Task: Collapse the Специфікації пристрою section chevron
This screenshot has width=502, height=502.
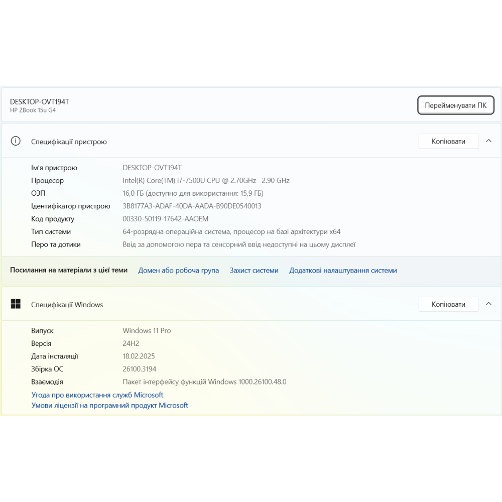Action: [x=488, y=141]
